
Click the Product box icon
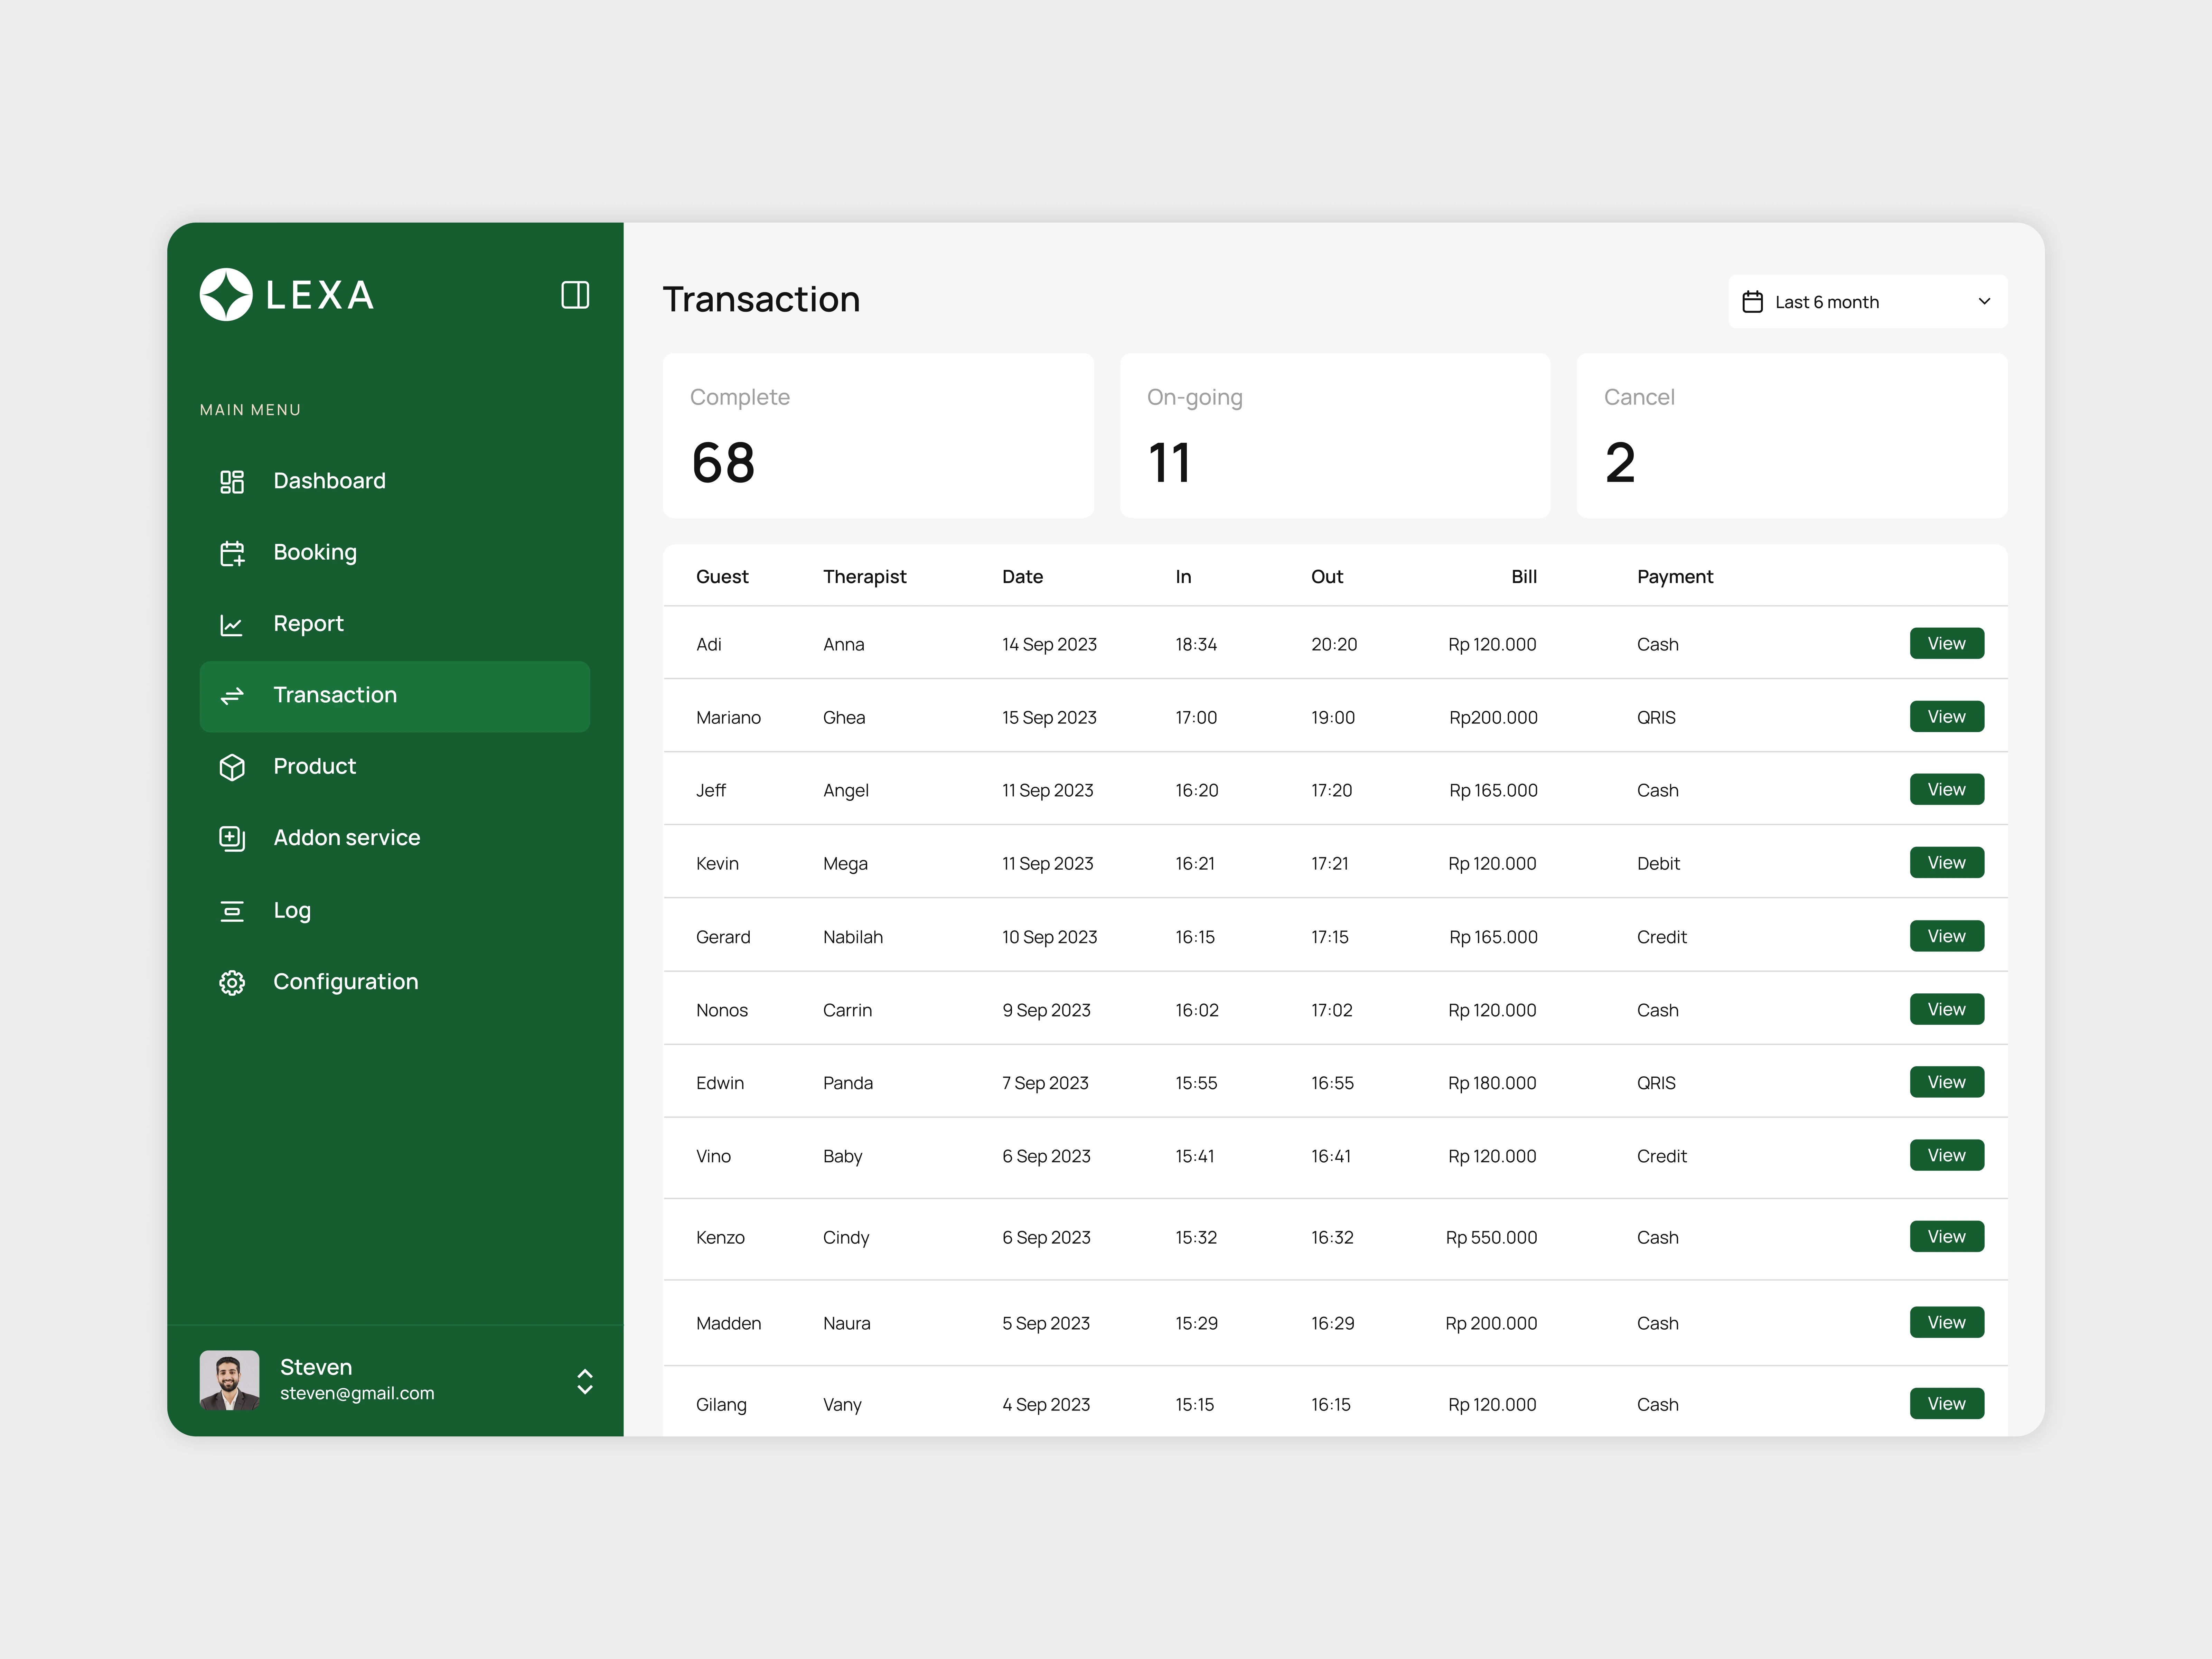(x=232, y=767)
